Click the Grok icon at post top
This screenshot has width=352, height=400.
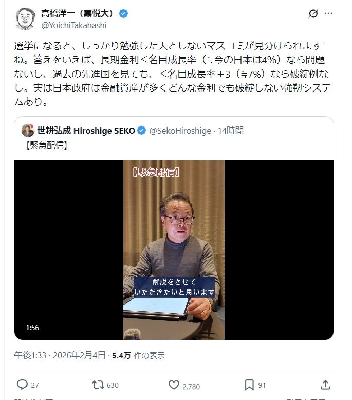point(313,13)
